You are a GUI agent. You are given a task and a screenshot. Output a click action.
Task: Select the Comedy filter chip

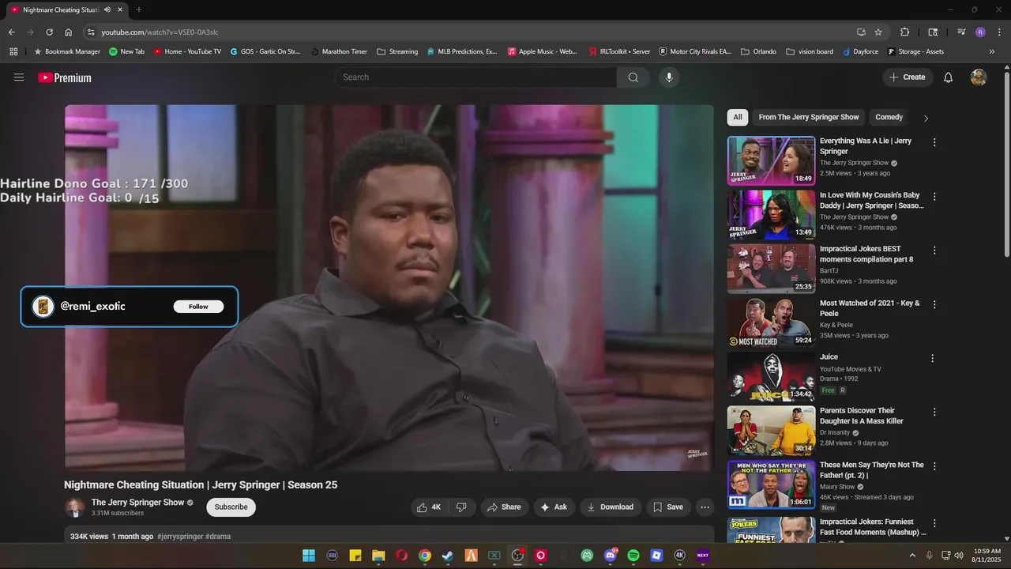(x=889, y=117)
